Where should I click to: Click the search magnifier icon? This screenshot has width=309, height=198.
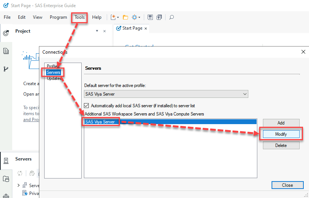click(172, 17)
